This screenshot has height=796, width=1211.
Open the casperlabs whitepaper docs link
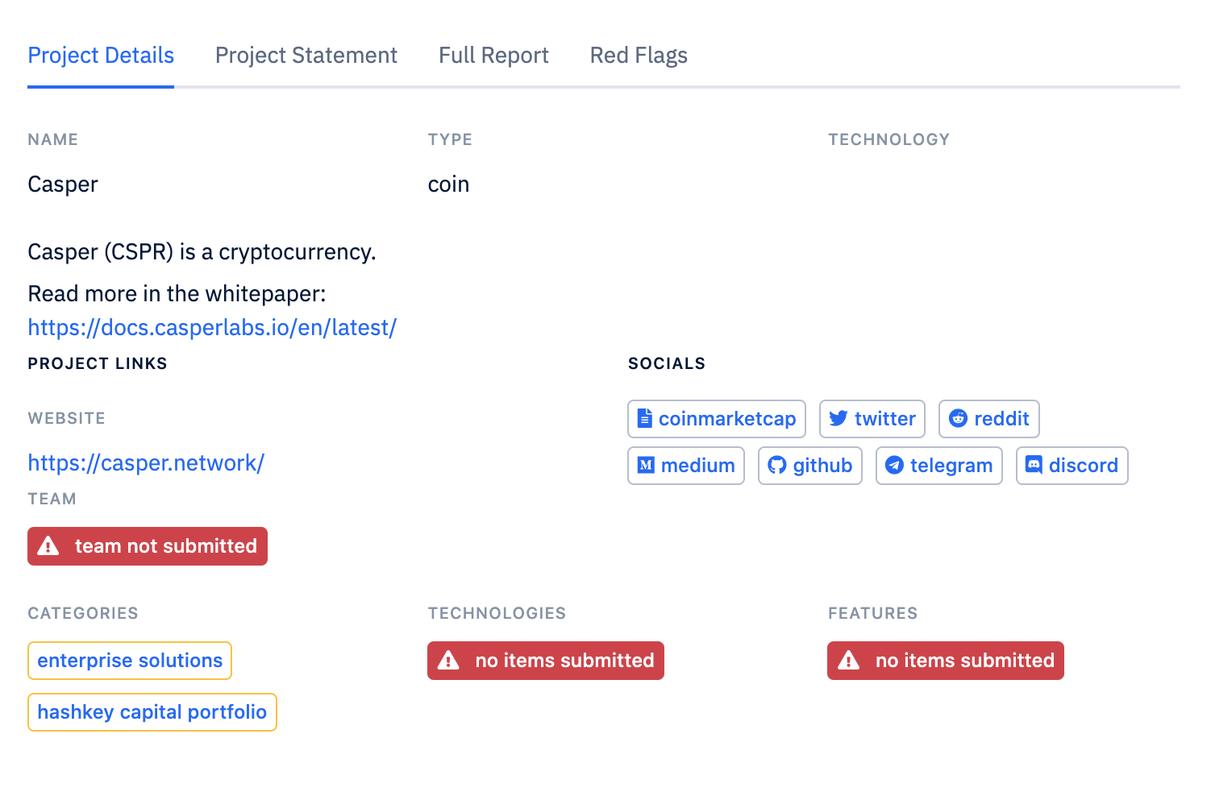[212, 328]
